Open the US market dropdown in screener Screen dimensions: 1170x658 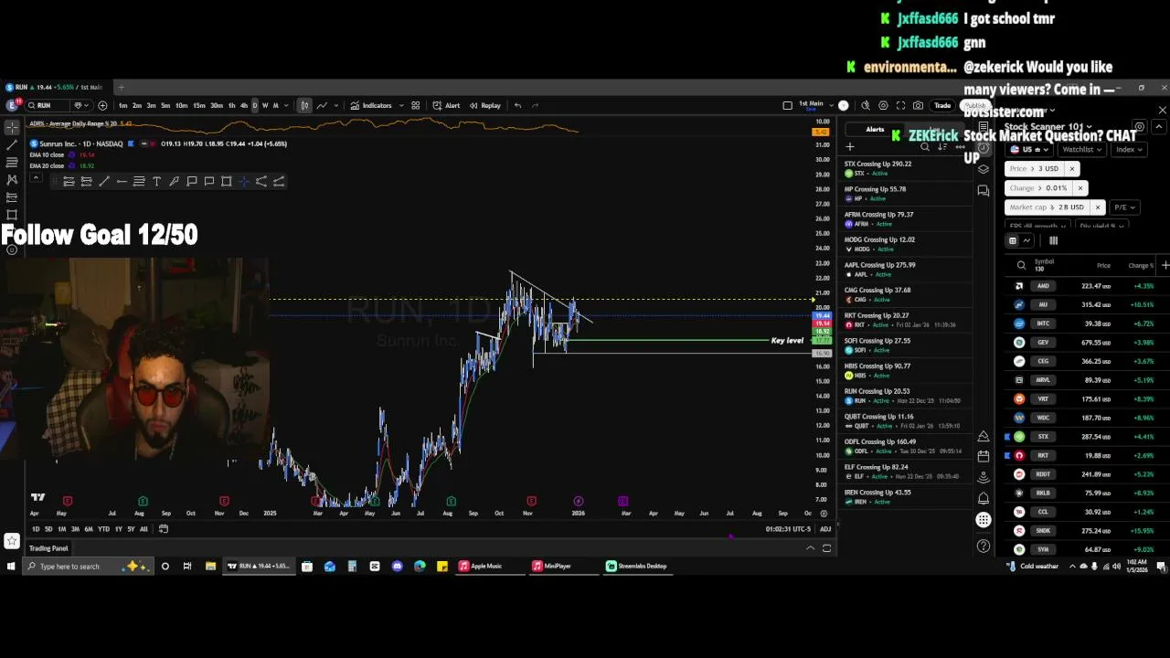pos(1028,149)
